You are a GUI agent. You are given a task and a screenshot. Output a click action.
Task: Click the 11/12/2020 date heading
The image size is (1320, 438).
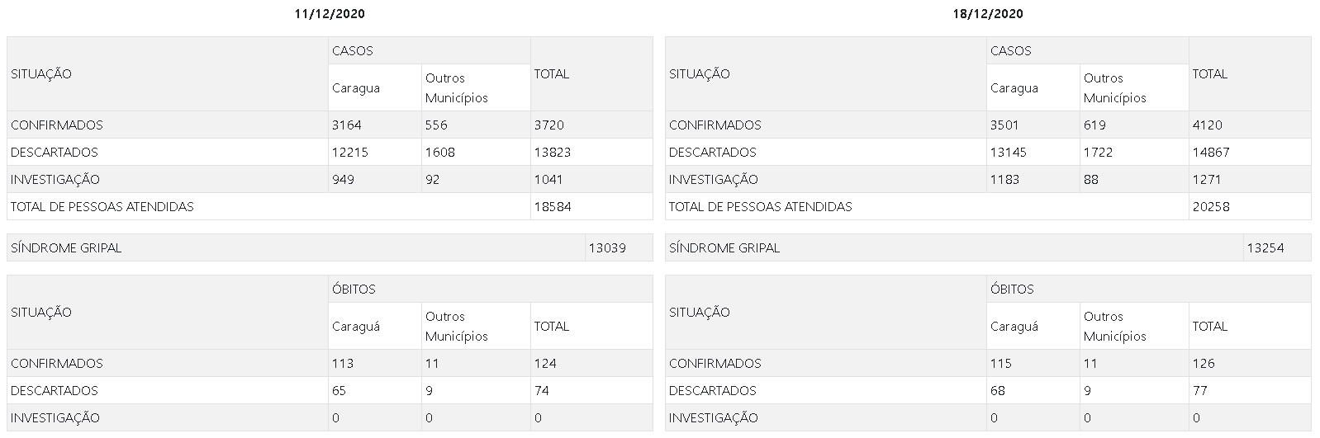click(330, 14)
